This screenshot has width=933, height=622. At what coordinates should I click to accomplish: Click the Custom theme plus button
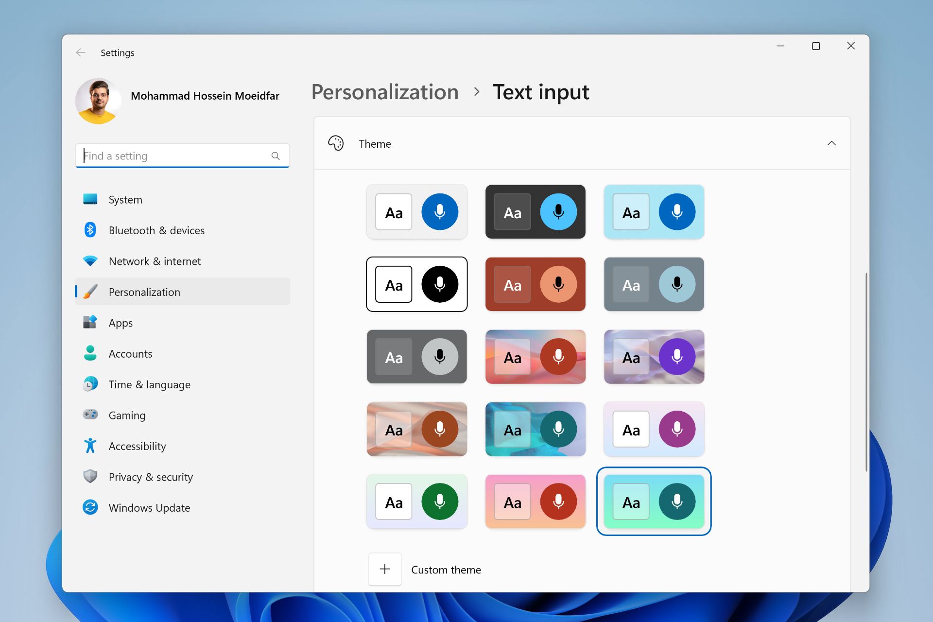[385, 569]
